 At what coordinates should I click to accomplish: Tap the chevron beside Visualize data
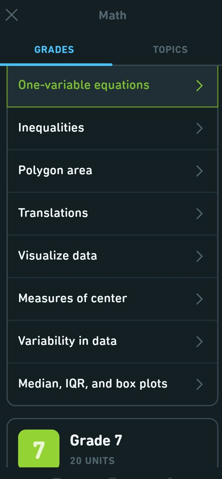[200, 256]
